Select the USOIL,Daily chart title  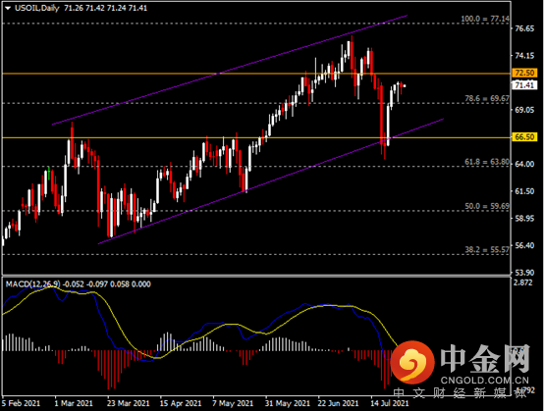coord(37,8)
